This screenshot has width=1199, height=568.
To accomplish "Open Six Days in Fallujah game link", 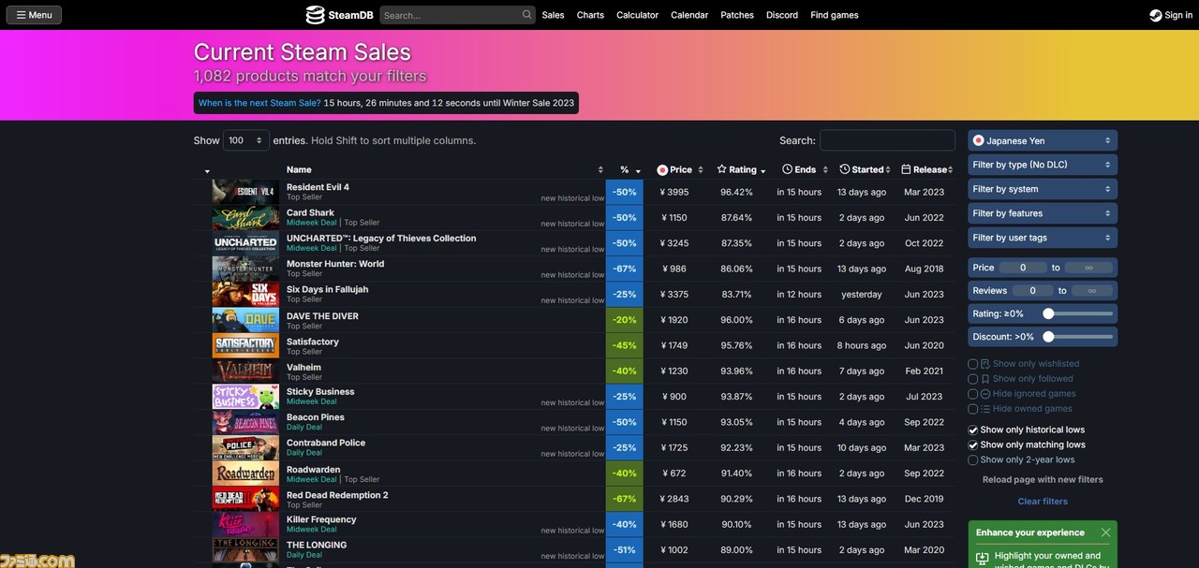I will pyautogui.click(x=327, y=289).
